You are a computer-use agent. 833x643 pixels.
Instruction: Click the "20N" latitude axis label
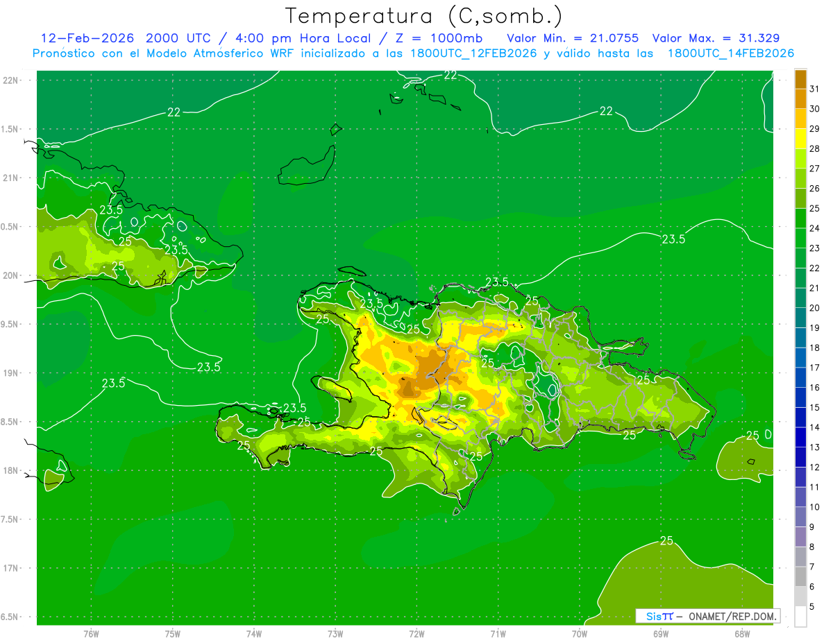coord(12,275)
